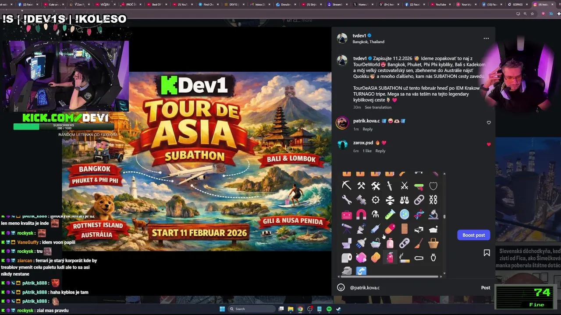The image size is (561, 315).
Task: Pick the pill capsule emoji
Action: click(x=390, y=229)
